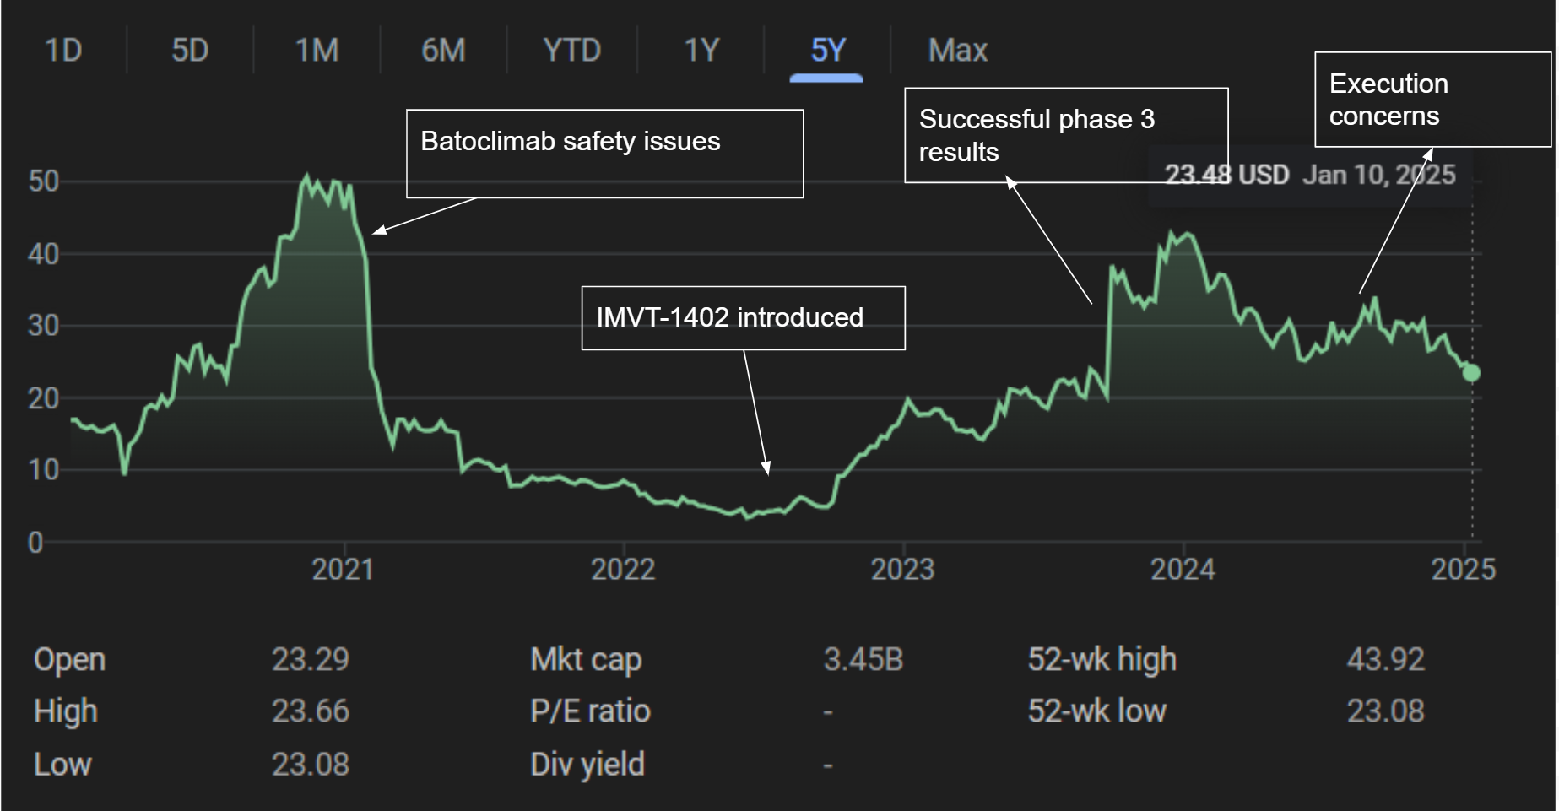Click the IMVT-1402 introduced annotation box
The height and width of the screenshot is (811, 1559).
(x=743, y=318)
